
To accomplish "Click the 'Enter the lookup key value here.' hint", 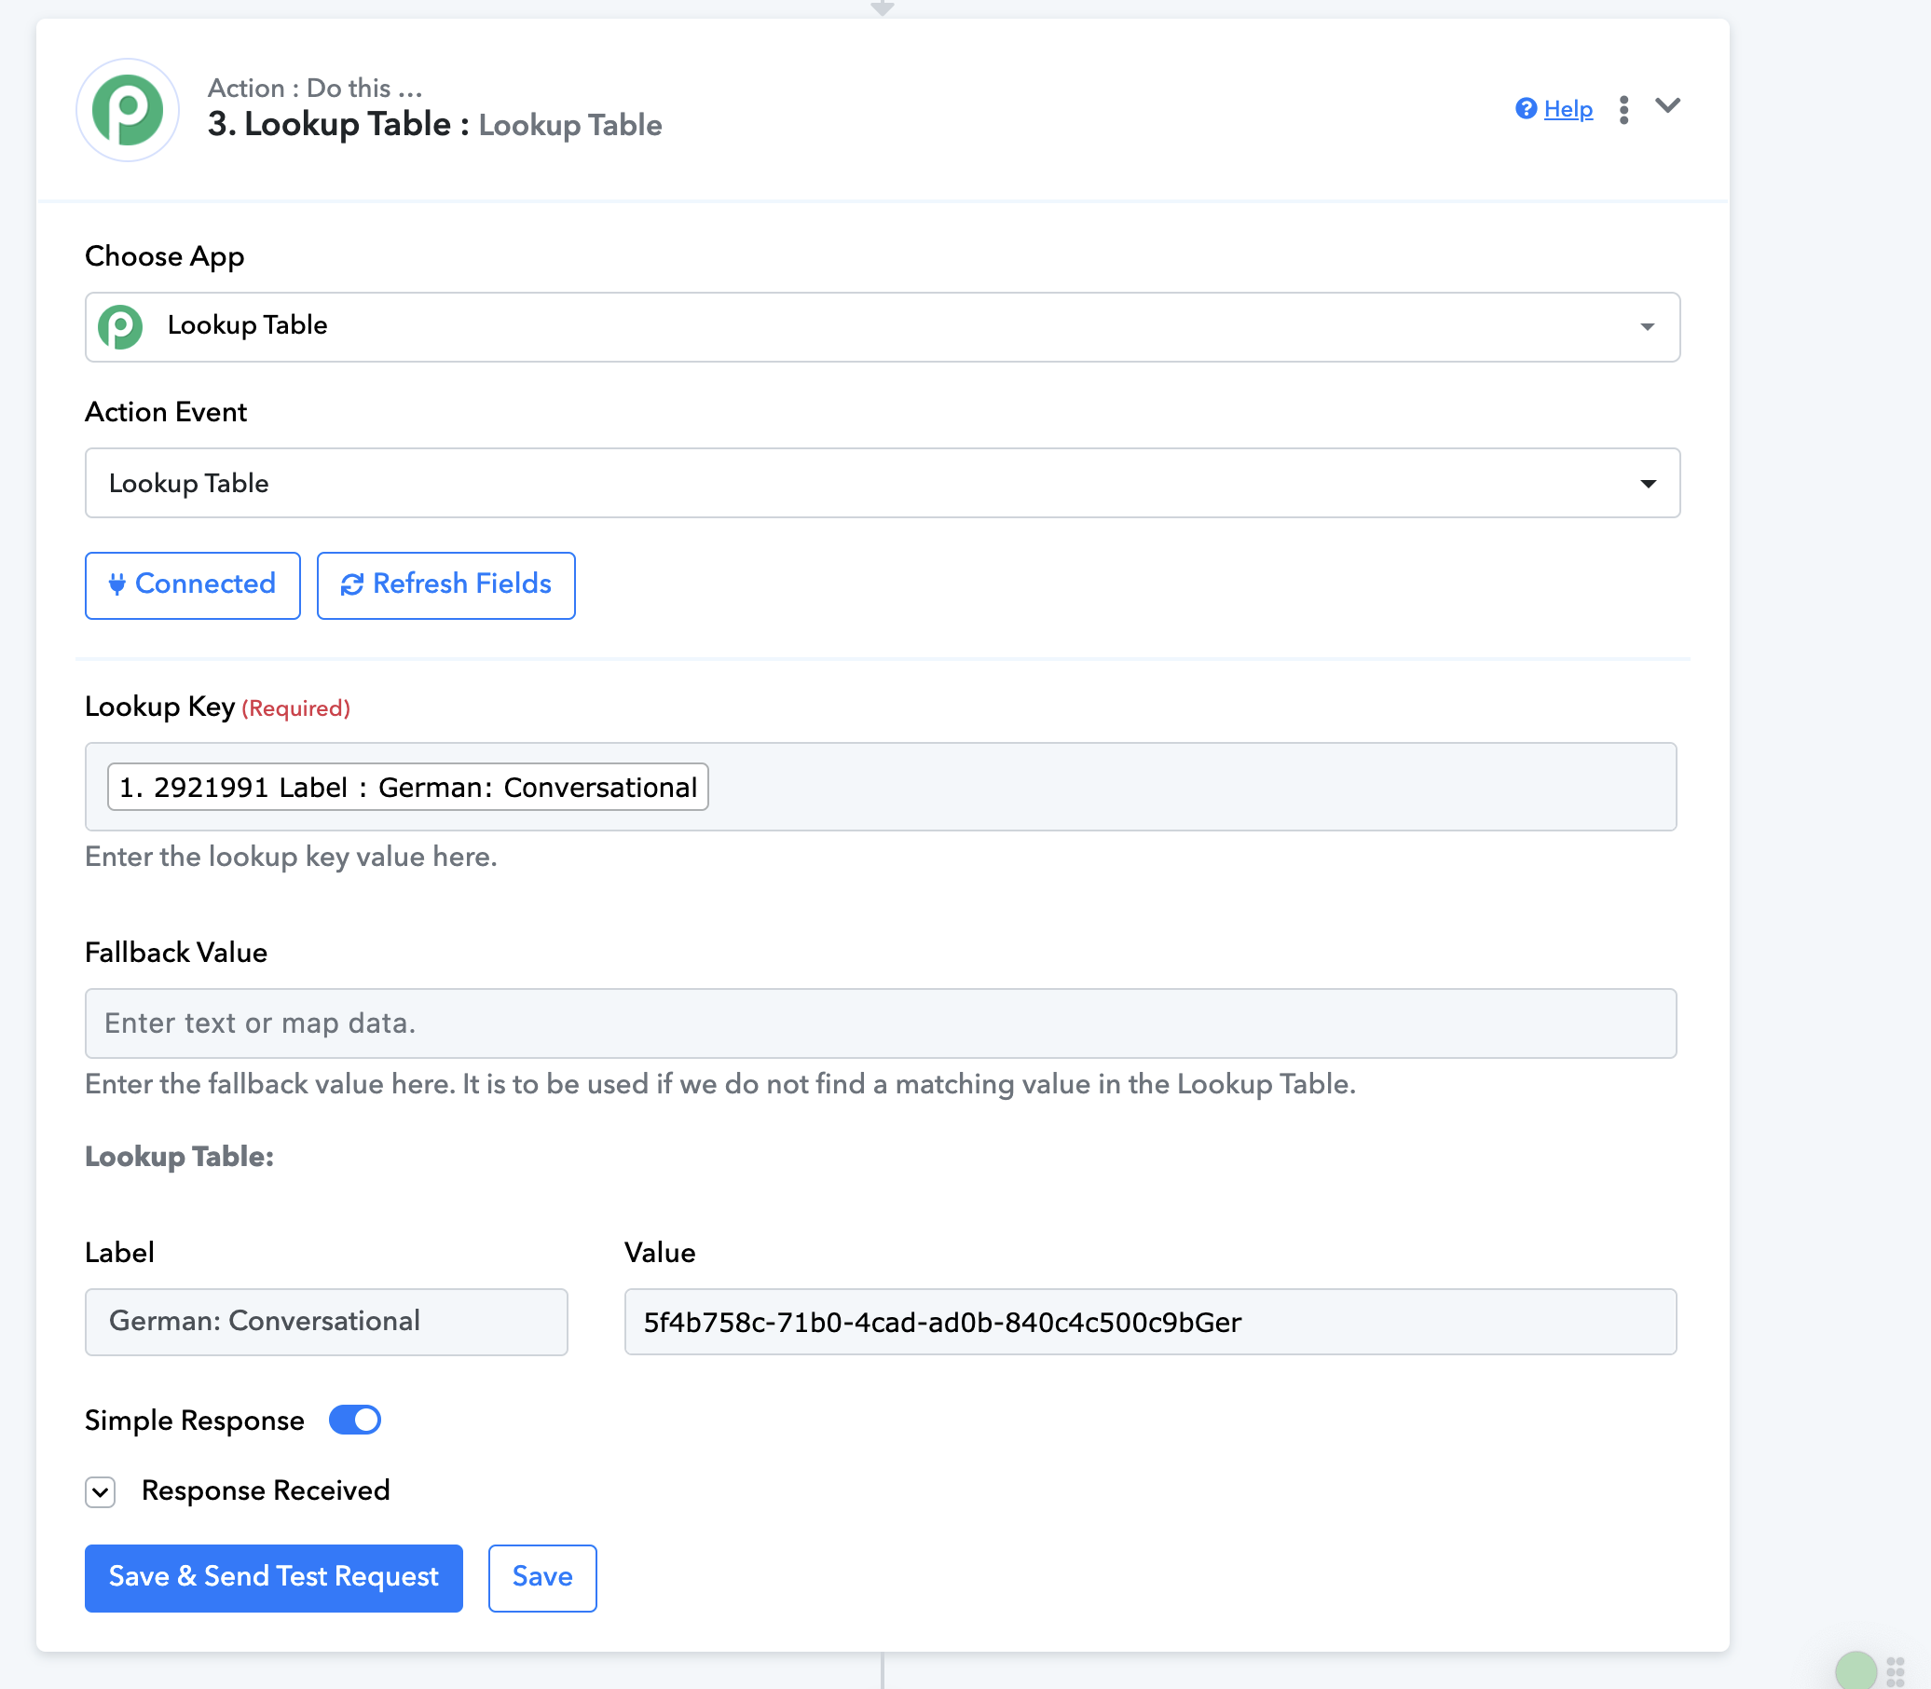I will pos(290,857).
